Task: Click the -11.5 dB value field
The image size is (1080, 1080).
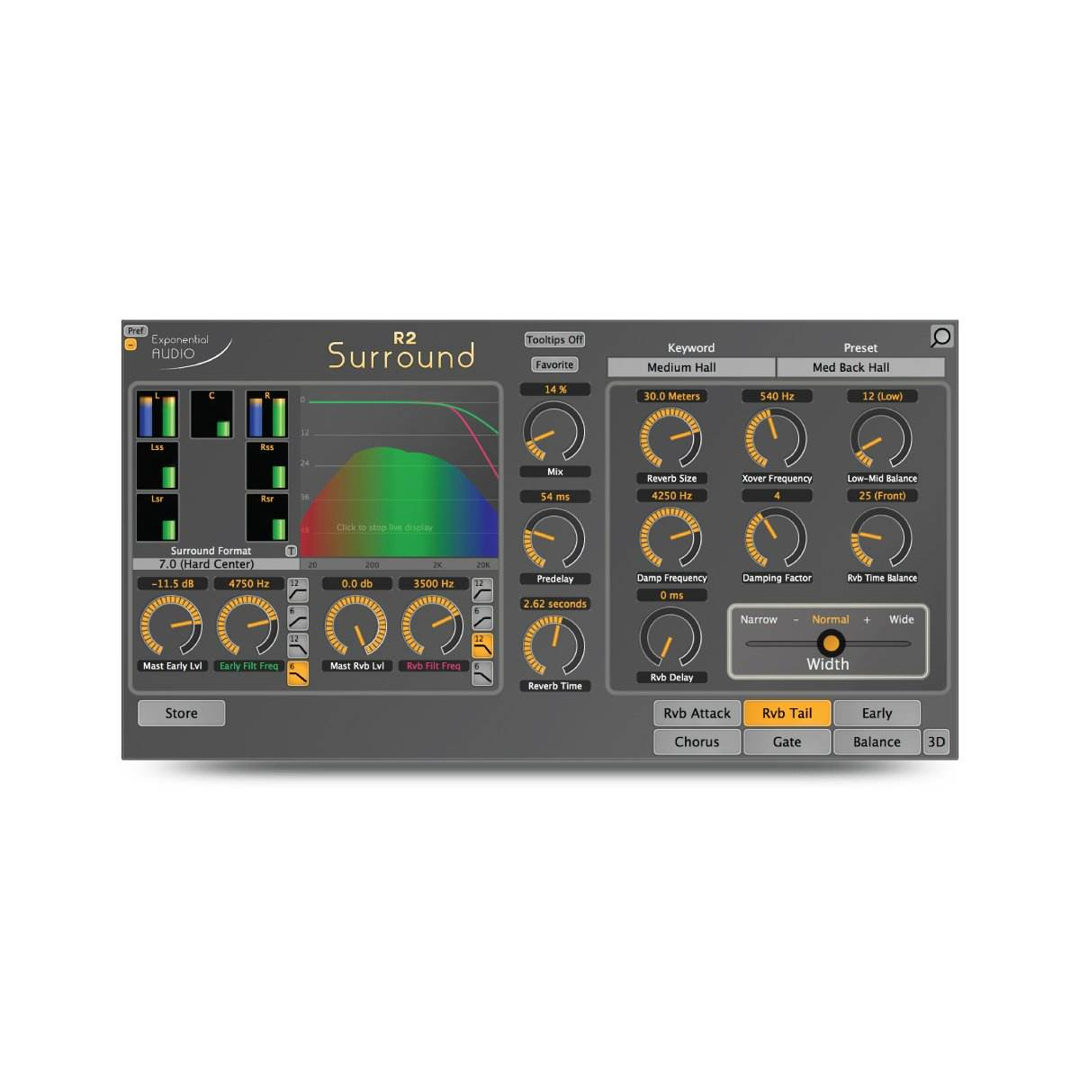Action: [173, 584]
